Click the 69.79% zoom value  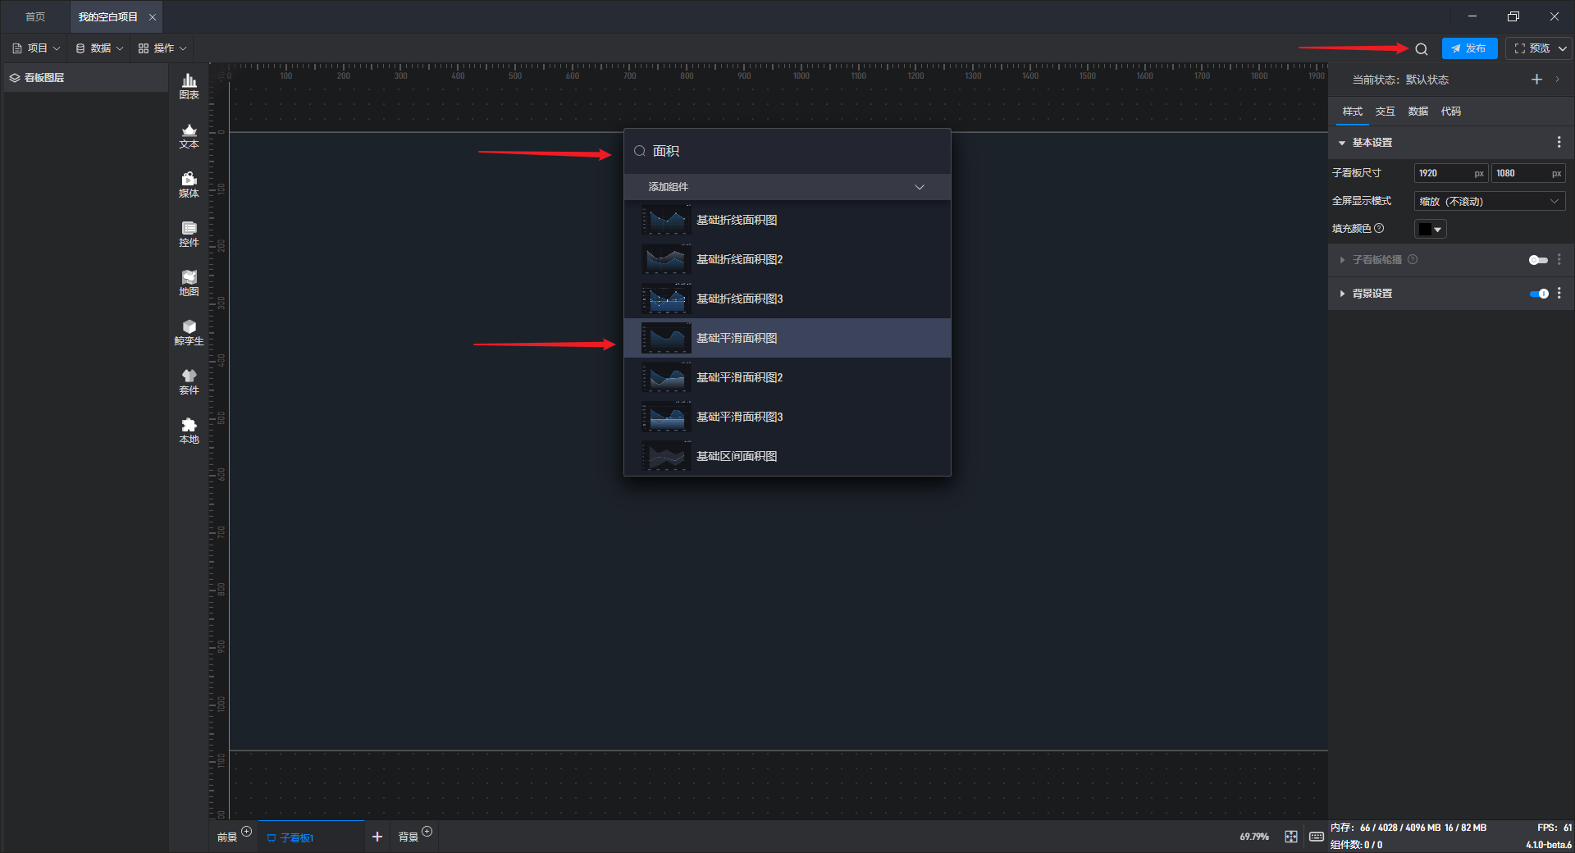1253,837
